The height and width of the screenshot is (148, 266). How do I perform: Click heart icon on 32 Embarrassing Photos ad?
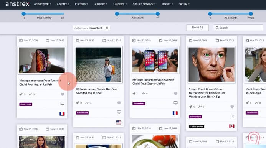119,103
